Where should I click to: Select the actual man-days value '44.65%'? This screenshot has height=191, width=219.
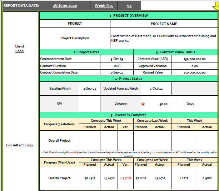[x=109, y=178]
